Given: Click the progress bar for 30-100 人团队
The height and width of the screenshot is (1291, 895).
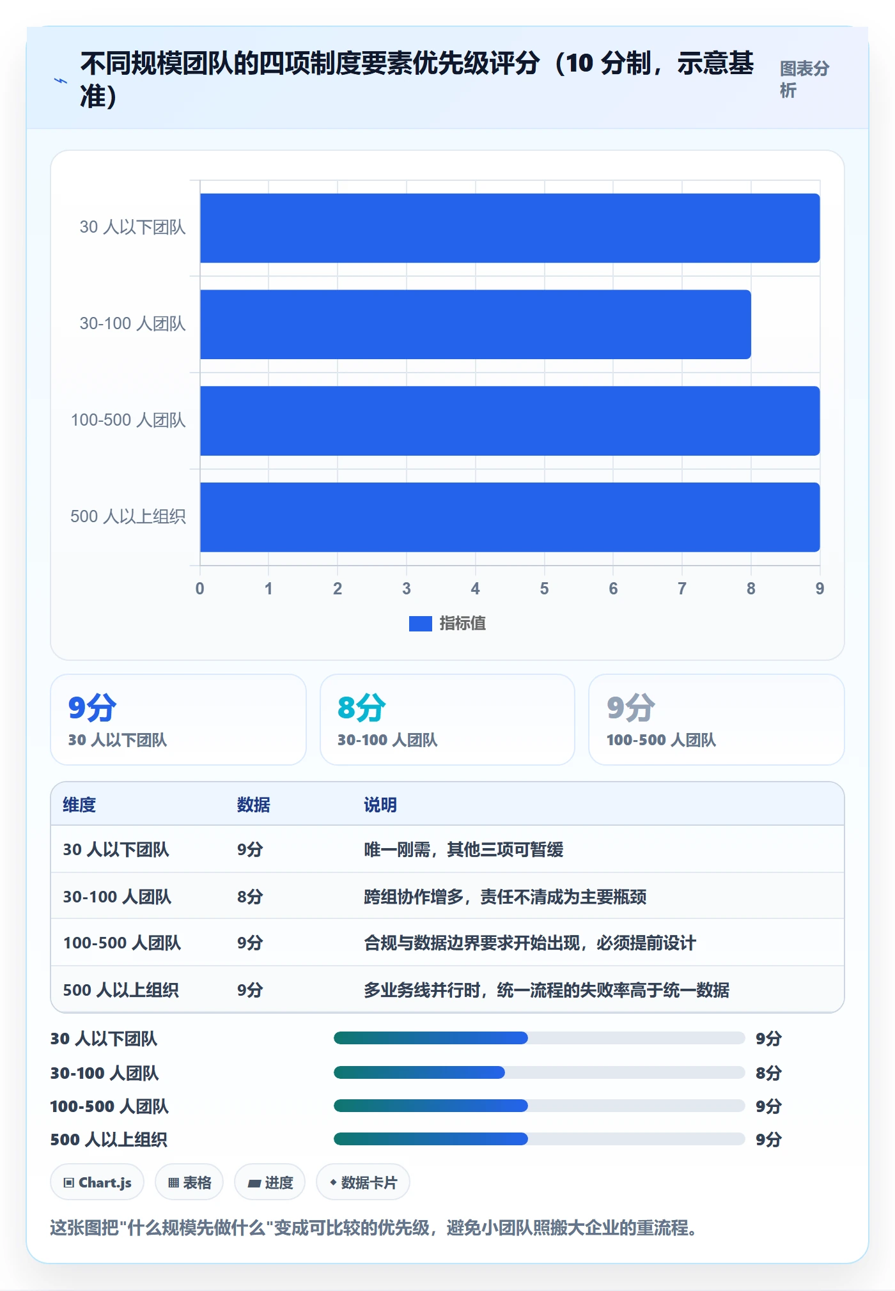Looking at the screenshot, I should [x=539, y=1072].
